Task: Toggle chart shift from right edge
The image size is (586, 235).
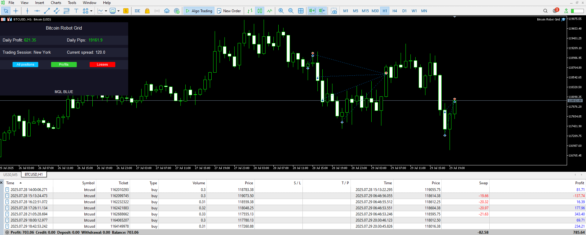Action: click(x=322, y=11)
